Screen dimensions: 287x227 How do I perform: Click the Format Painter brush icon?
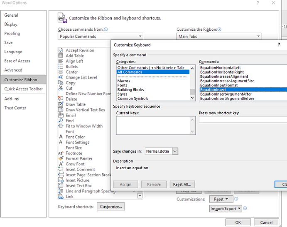coord(61,158)
